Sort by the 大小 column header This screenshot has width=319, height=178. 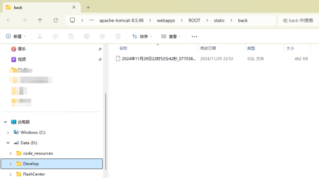[290, 48]
